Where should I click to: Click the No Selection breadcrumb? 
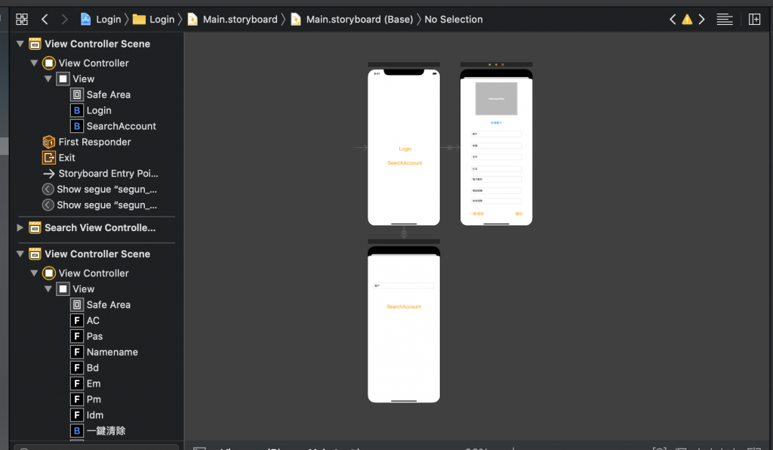(454, 19)
